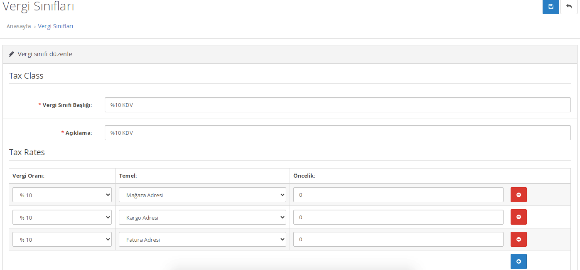Add a new tax rate row
Image resolution: width=580 pixels, height=270 pixels.
(x=519, y=261)
